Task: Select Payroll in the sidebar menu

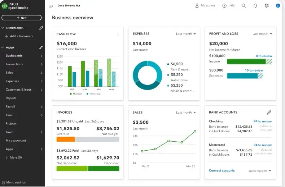Action: pos(10,106)
